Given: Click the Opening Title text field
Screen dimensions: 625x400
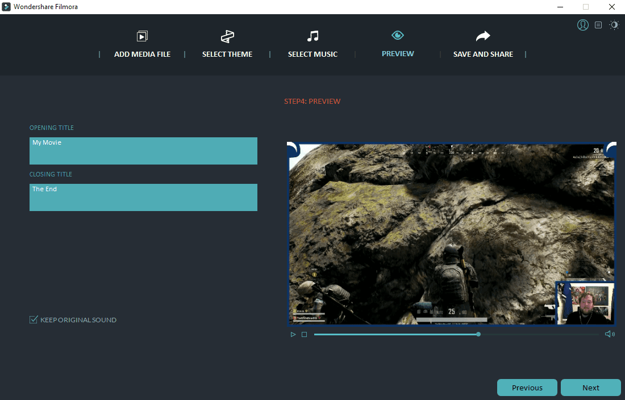Looking at the screenshot, I should (x=143, y=151).
